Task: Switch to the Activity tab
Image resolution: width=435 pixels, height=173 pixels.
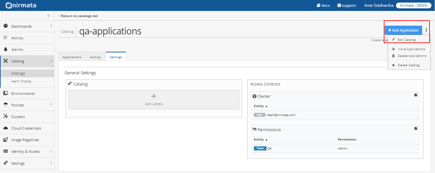Action: pos(95,57)
